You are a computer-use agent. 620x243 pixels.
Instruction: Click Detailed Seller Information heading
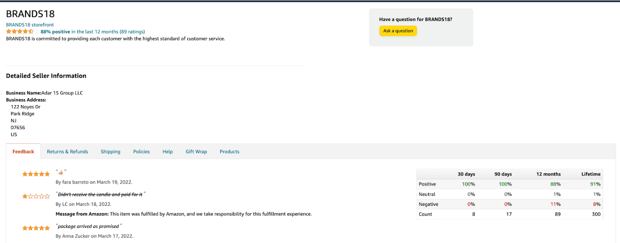tap(46, 76)
